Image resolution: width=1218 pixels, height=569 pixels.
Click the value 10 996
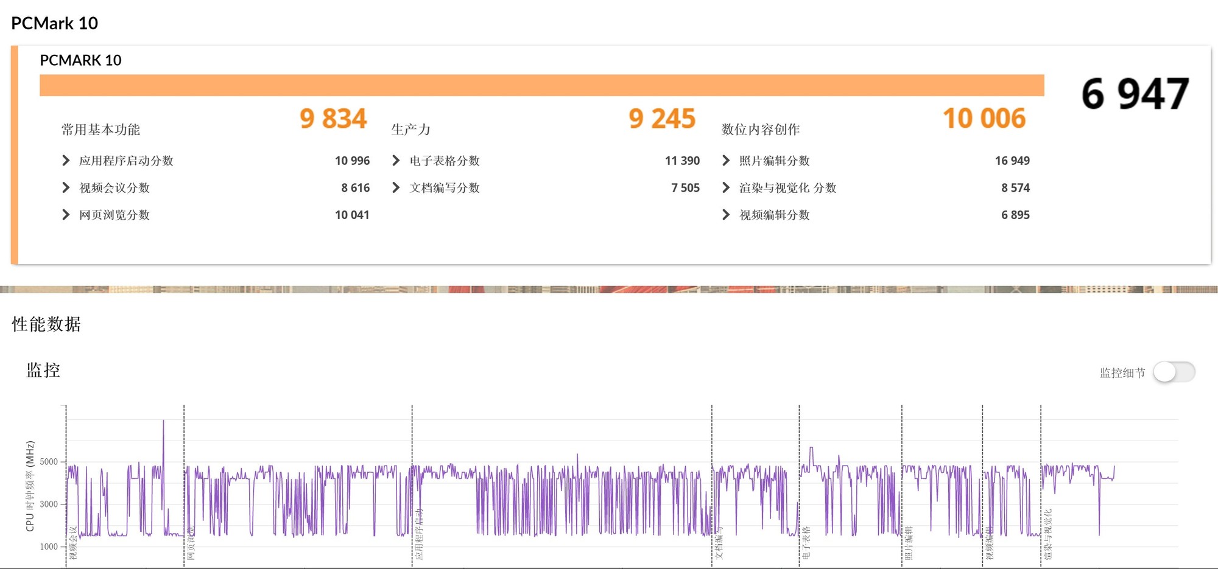352,161
